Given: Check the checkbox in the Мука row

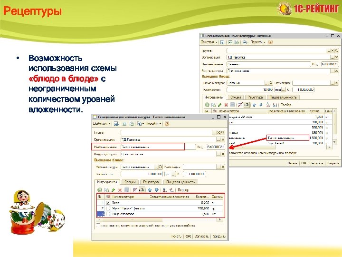Looking at the screenshot, I should coord(108,208).
